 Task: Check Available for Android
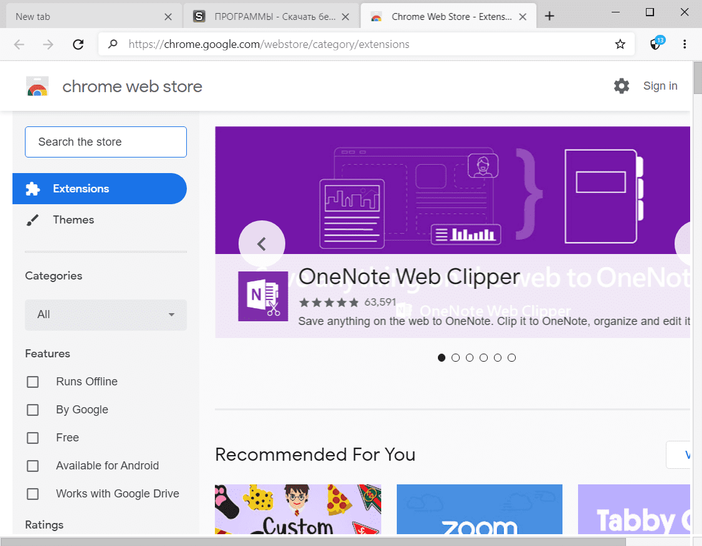point(32,466)
